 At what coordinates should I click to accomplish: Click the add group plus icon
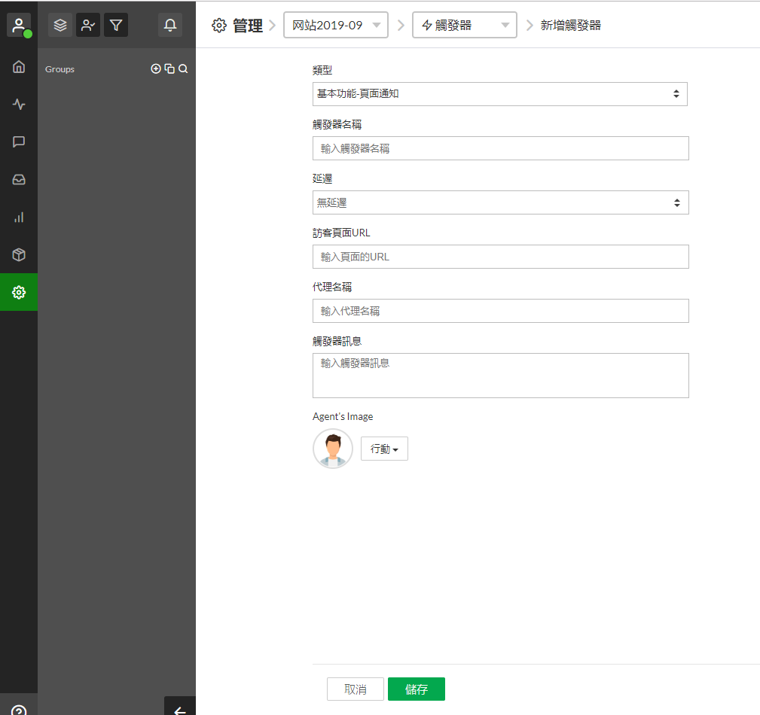pos(156,68)
